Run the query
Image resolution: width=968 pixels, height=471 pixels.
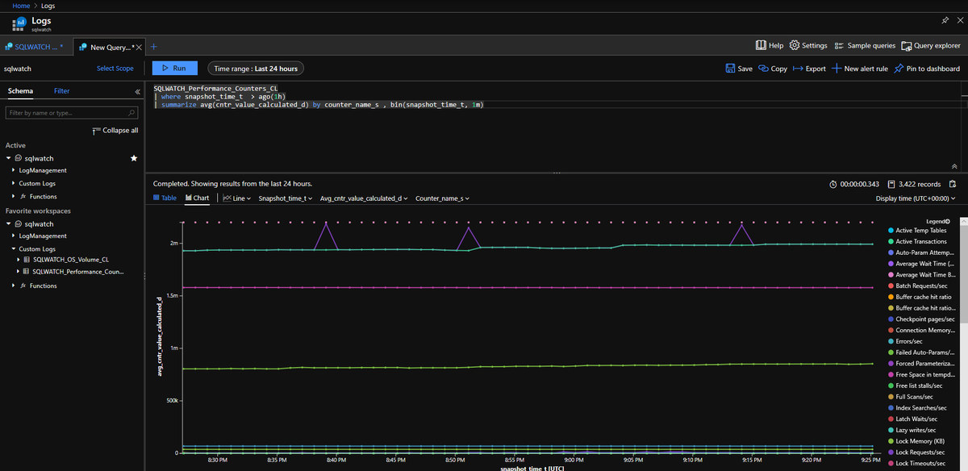point(174,69)
